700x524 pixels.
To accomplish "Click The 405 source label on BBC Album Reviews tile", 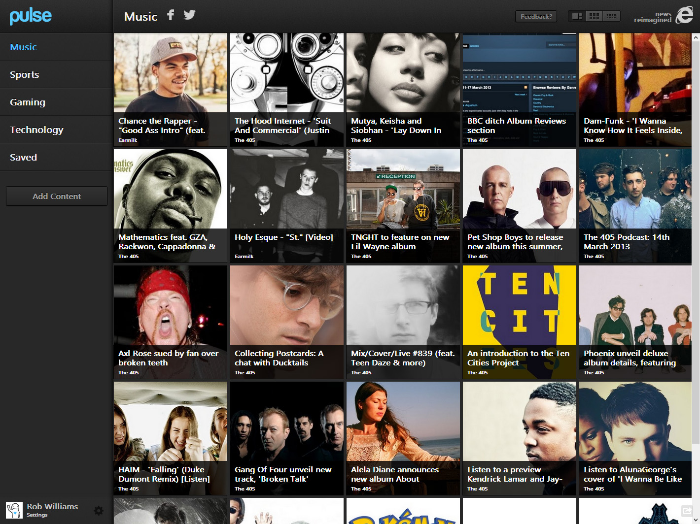I will [478, 140].
